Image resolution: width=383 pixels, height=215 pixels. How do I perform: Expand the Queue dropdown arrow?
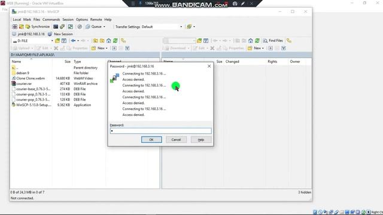pos(104,27)
